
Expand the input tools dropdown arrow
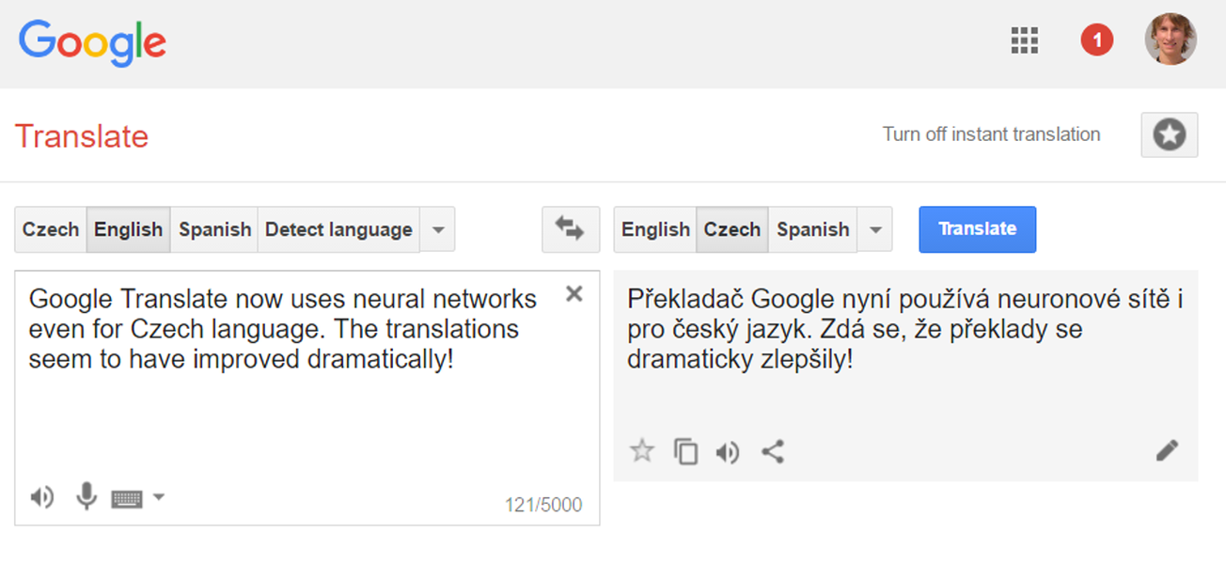tap(159, 496)
